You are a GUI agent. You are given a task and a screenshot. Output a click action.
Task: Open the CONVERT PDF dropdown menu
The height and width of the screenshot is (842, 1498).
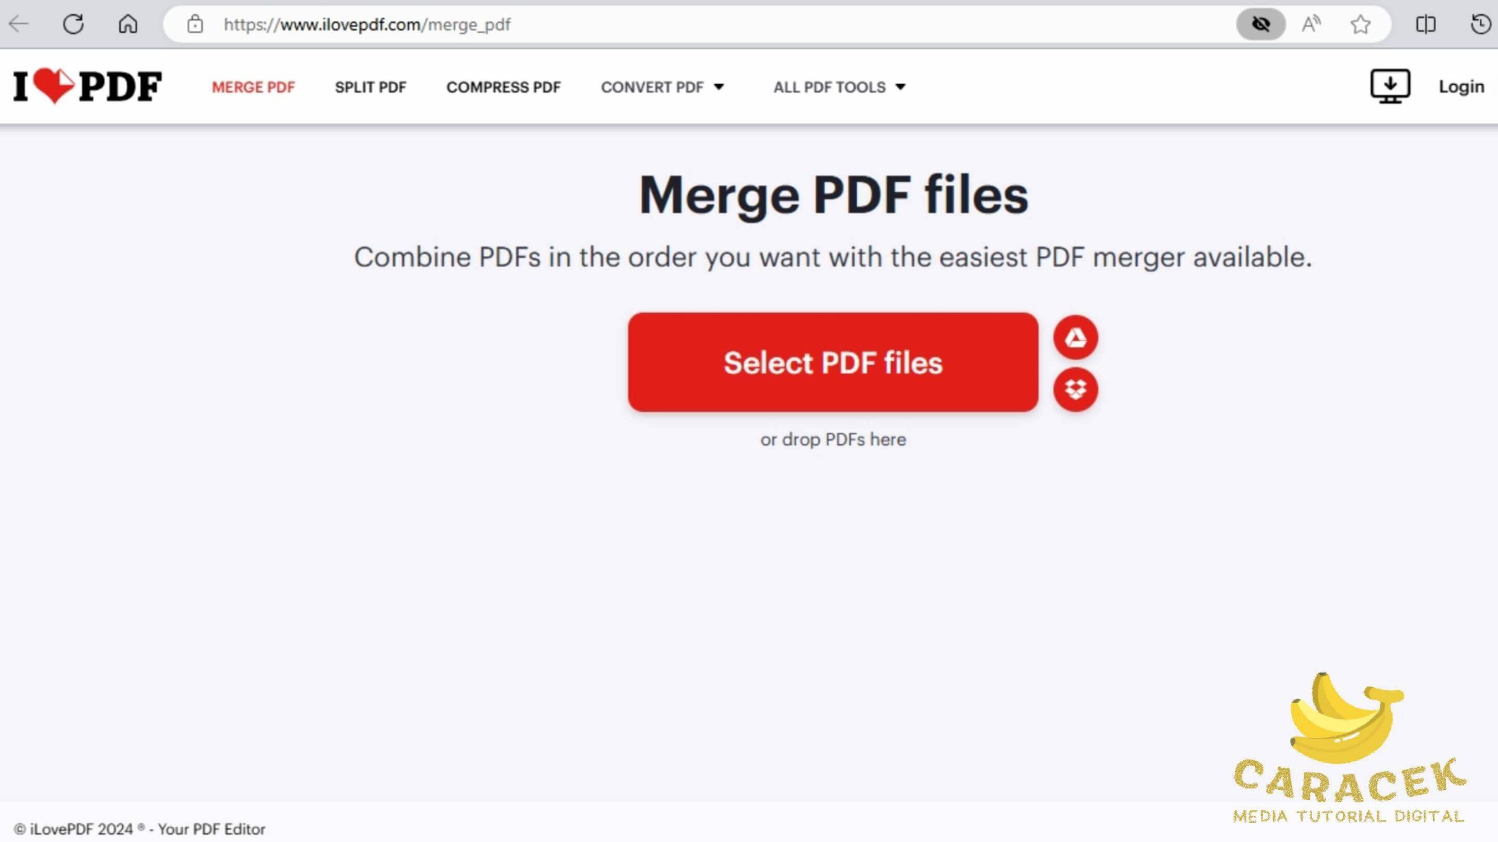pyautogui.click(x=662, y=87)
